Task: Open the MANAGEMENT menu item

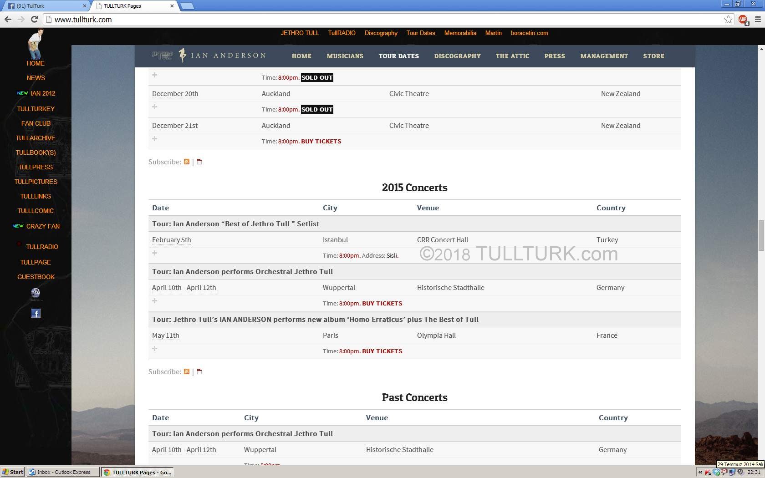Action: pos(604,56)
